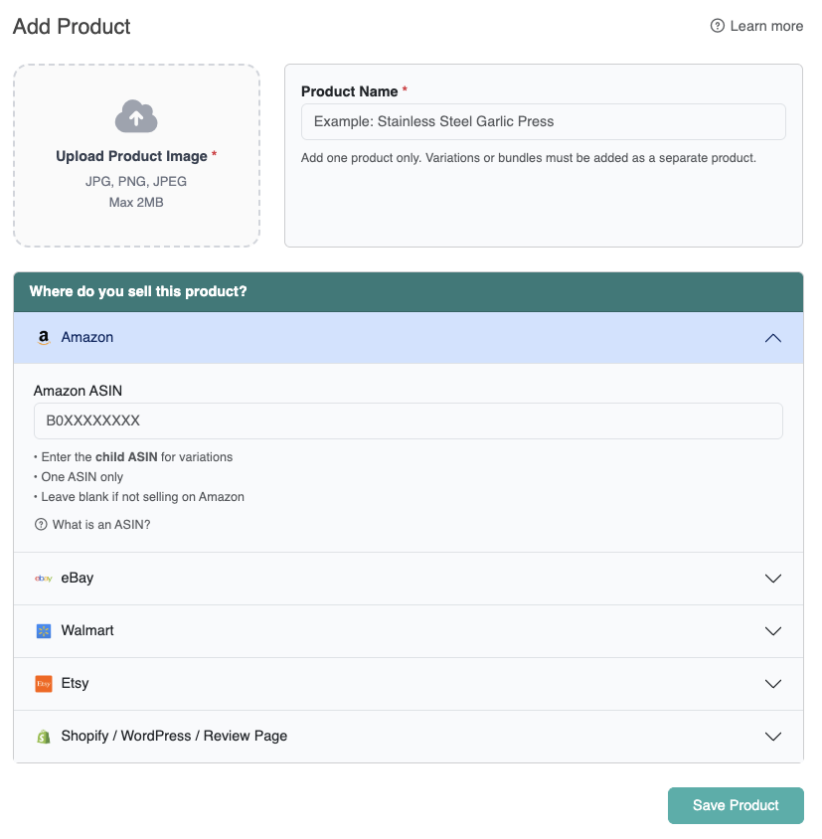Open the "What is an ASIN?" link
Screen dimensions: 822x839
101,525
